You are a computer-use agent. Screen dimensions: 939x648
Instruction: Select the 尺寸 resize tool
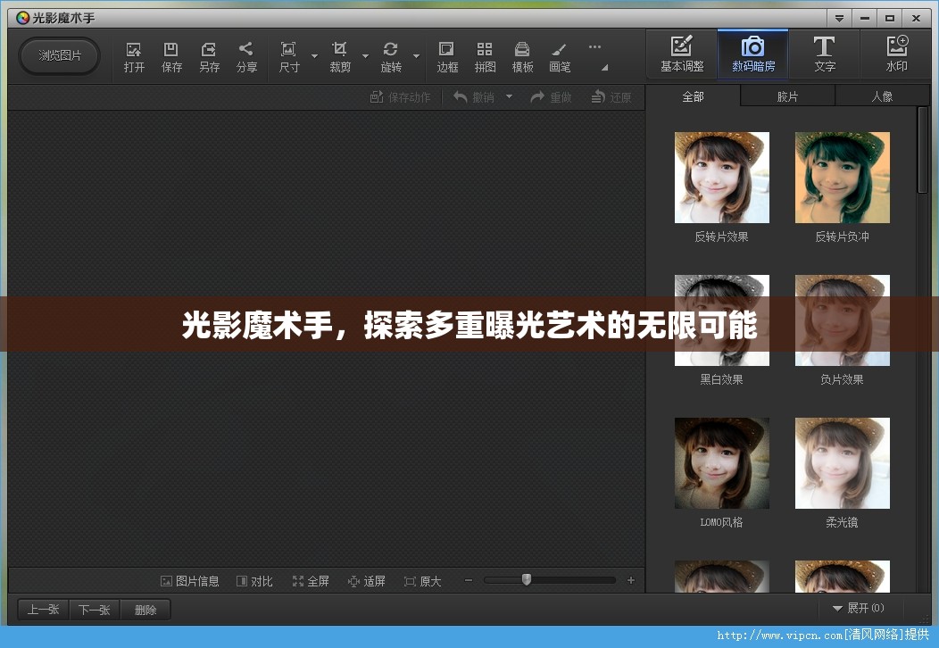tap(288, 57)
